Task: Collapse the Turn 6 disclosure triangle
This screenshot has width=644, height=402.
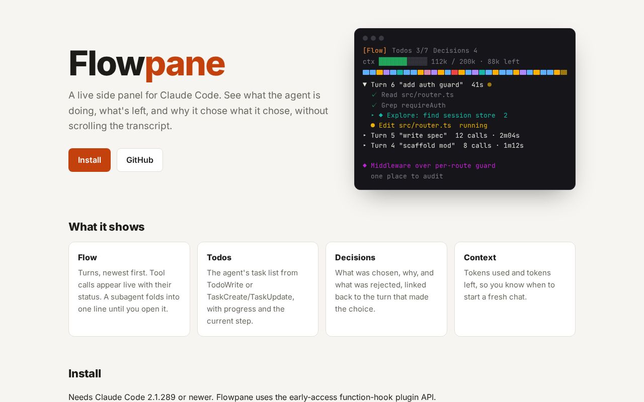Action: click(x=365, y=84)
